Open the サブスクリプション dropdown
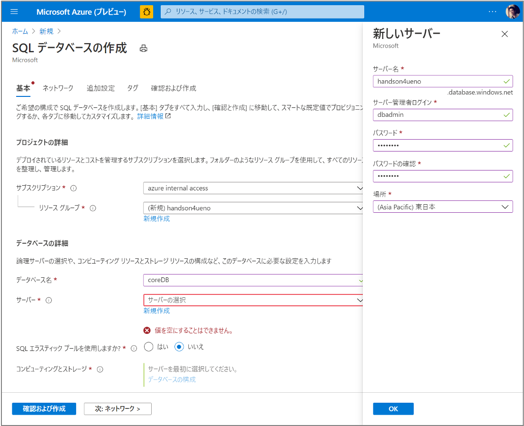The height and width of the screenshot is (426, 524). click(x=253, y=188)
